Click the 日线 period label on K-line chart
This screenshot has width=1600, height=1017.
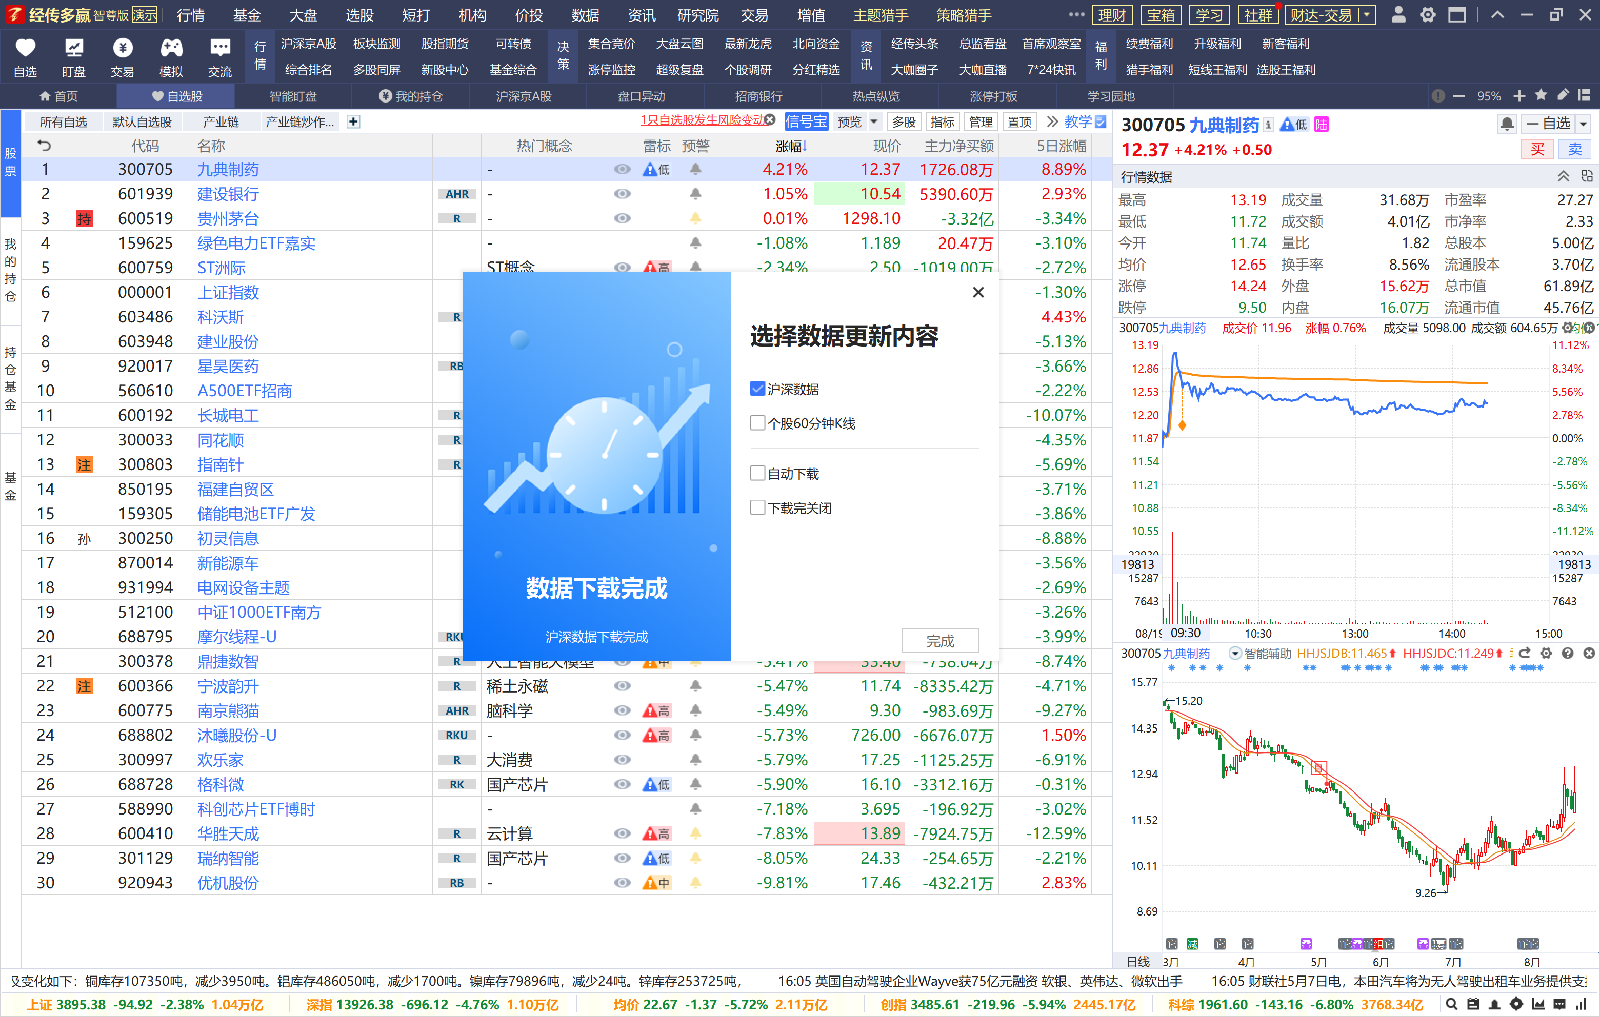point(1138,961)
